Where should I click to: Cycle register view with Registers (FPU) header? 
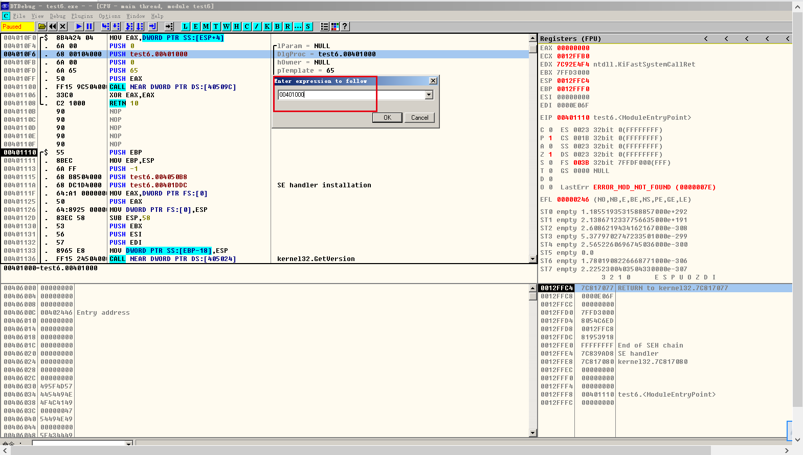(x=570, y=39)
